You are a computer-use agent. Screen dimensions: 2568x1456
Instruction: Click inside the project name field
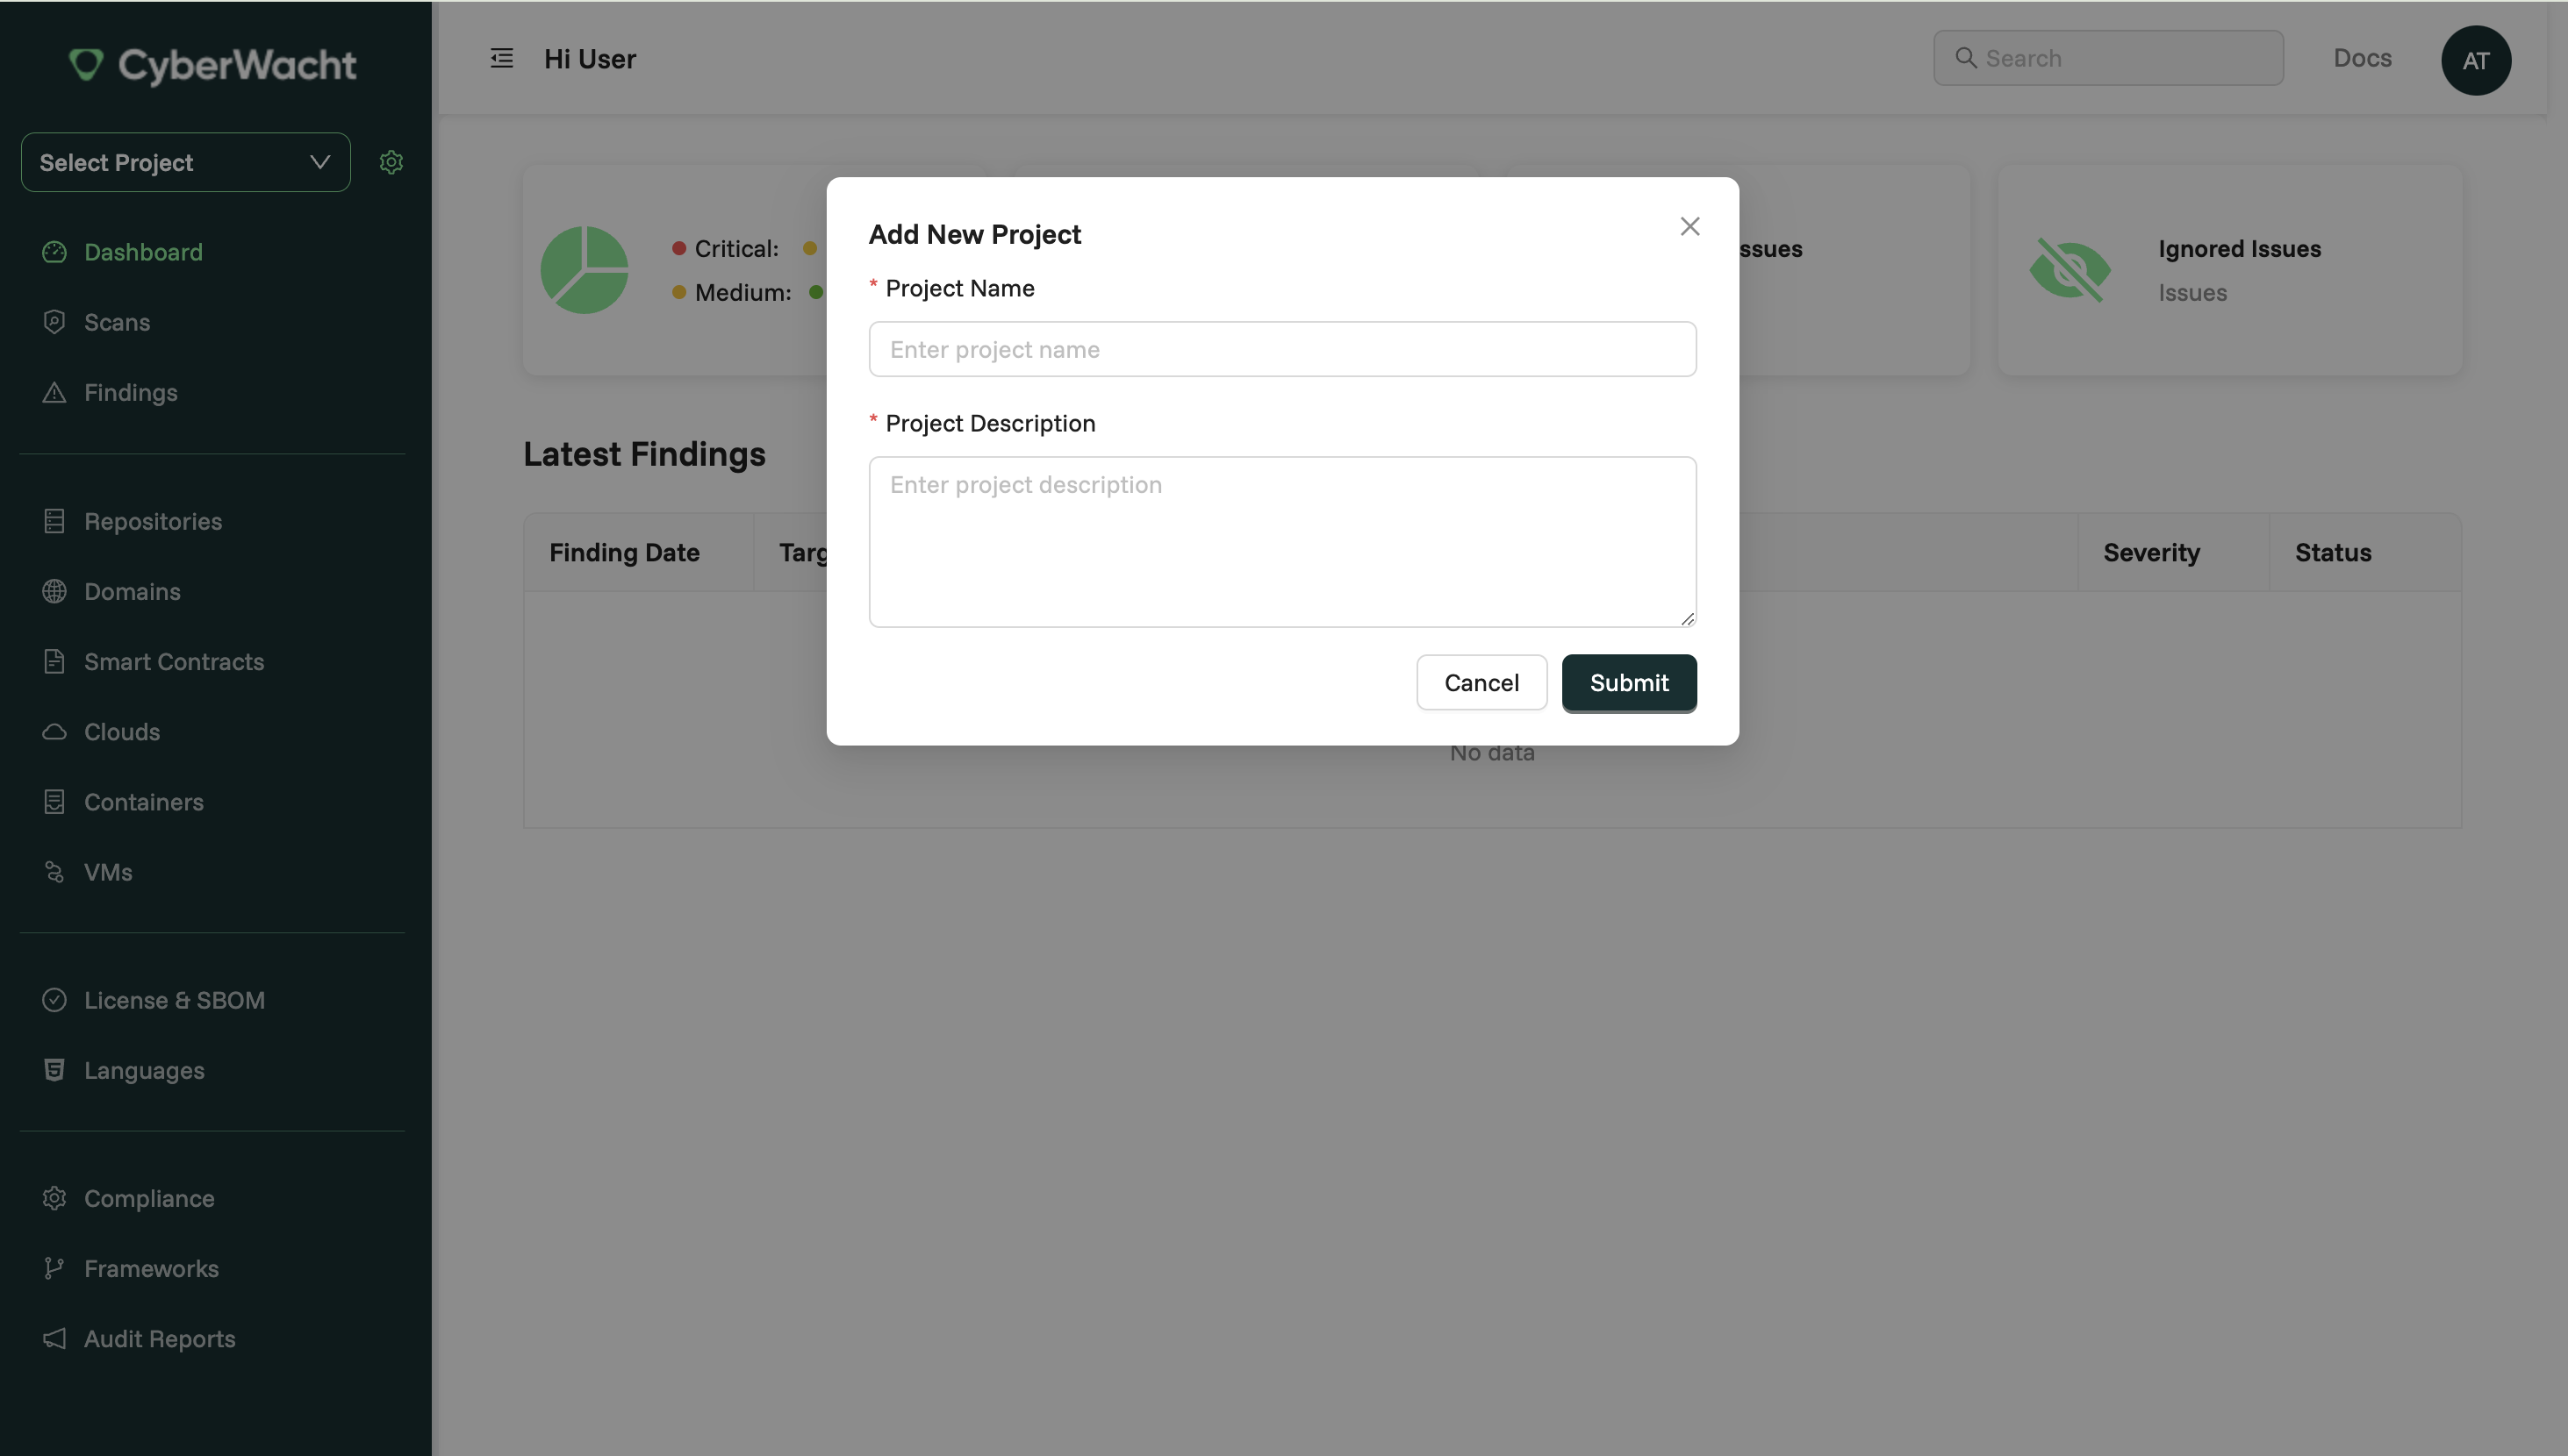1281,349
